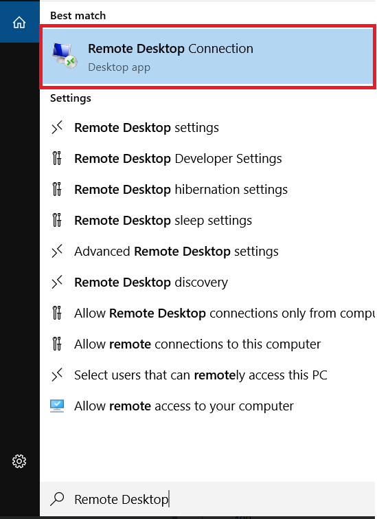Screen dimensions: 377x519
Task: Open Remote Desktop Connection best match
Action: 208,56
